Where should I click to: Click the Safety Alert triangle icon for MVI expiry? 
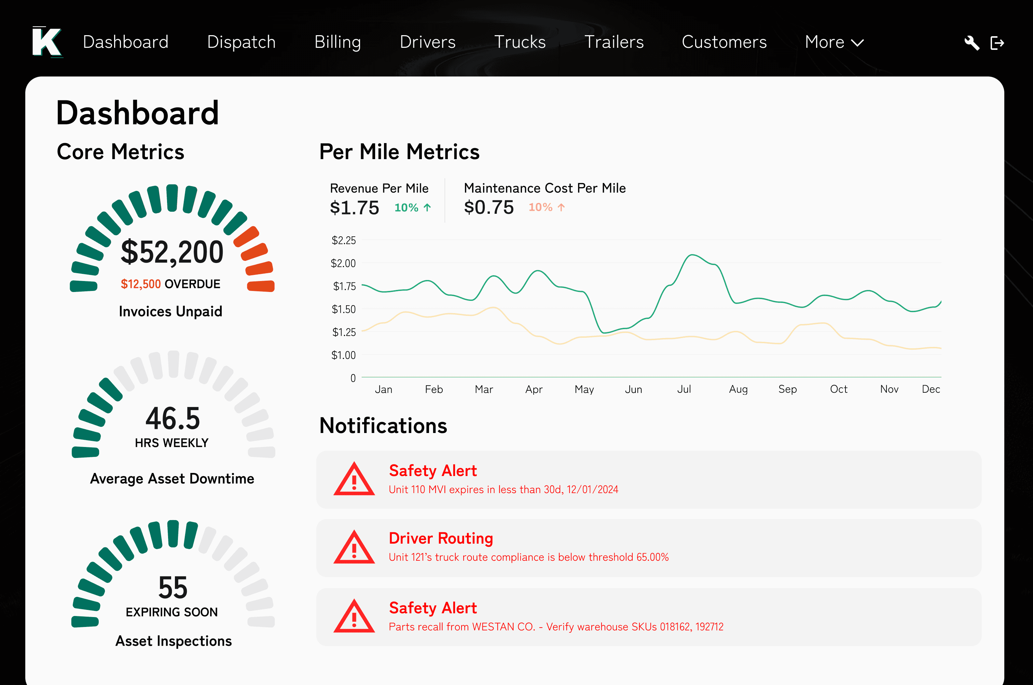353,478
